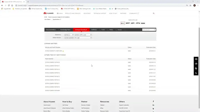Open the Select Version dropdown
The width and height of the screenshot is (200, 112).
click(x=70, y=38)
